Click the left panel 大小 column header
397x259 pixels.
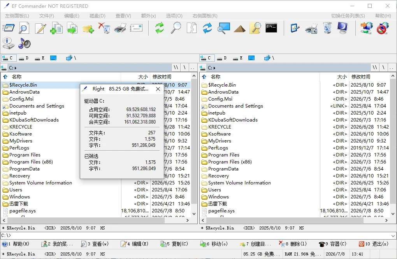tap(136, 76)
